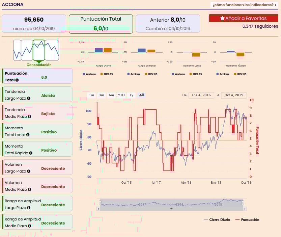Open info icon for Rango de Amplitud Medio Plazo
Viewport: 281px width, 237px height.
[29, 226]
